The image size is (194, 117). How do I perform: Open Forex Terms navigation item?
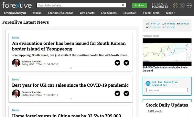pos(151,13)
